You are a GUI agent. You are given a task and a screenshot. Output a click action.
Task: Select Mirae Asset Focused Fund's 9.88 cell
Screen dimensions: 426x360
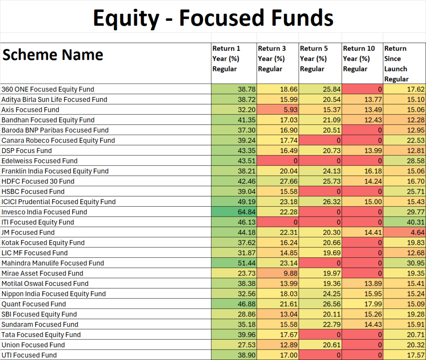[277, 273]
